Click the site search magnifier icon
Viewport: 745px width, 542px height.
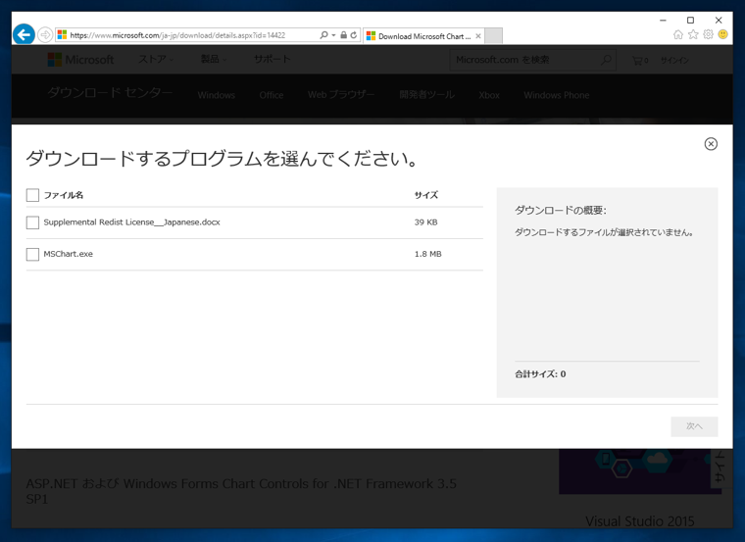[606, 60]
